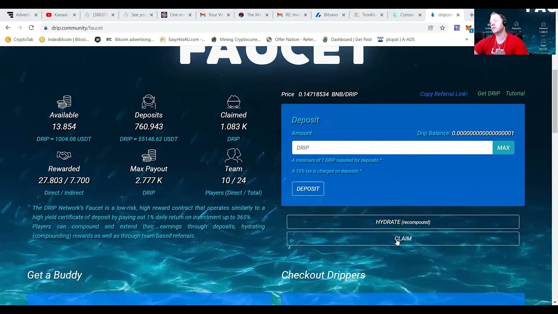Switch to the Gmail Your W tab
Screen dimensions: 558x314
pyautogui.click(x=211, y=15)
